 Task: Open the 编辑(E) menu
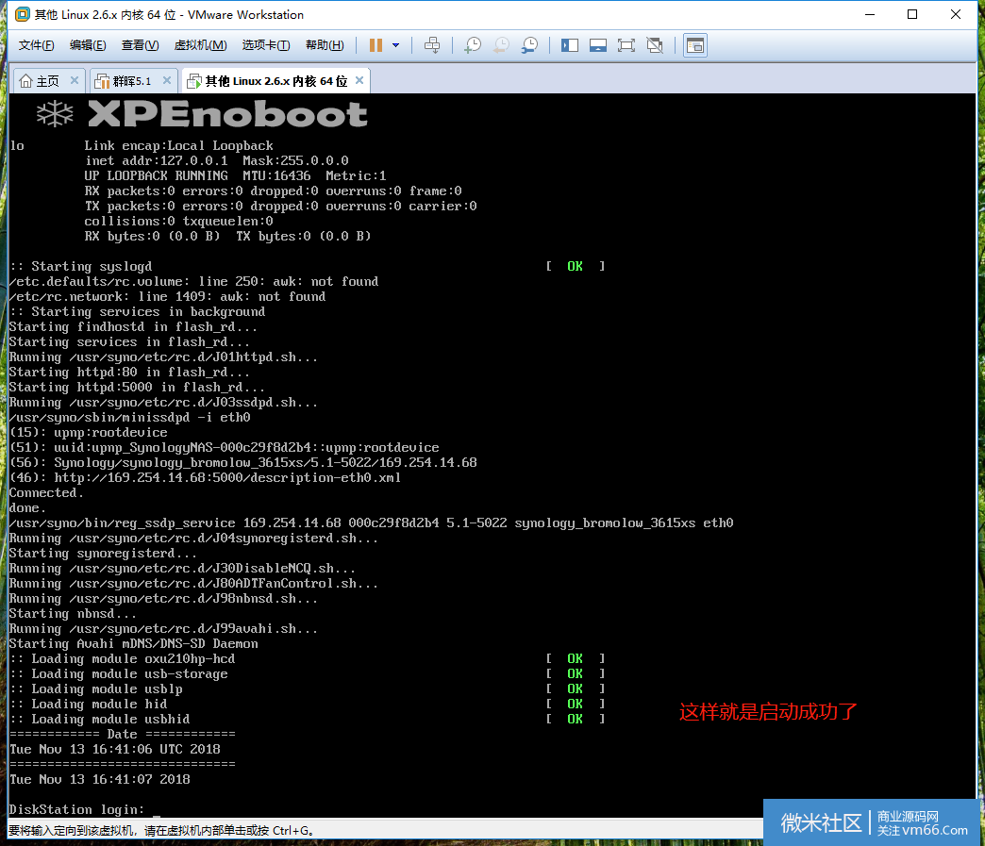88,45
